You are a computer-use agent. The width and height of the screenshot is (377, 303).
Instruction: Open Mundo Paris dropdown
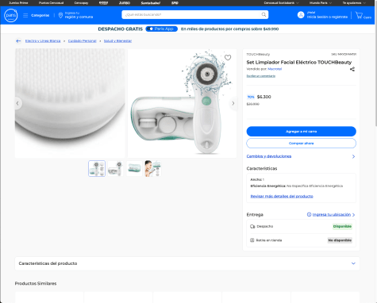point(321,3)
